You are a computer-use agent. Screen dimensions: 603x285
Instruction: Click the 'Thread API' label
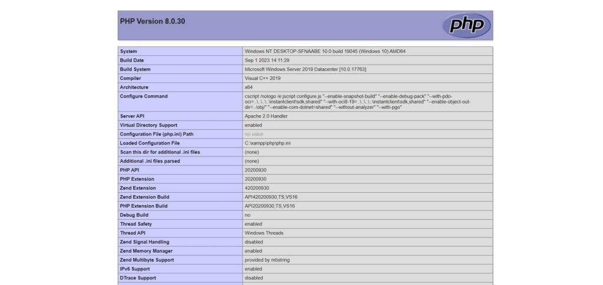(x=132, y=233)
